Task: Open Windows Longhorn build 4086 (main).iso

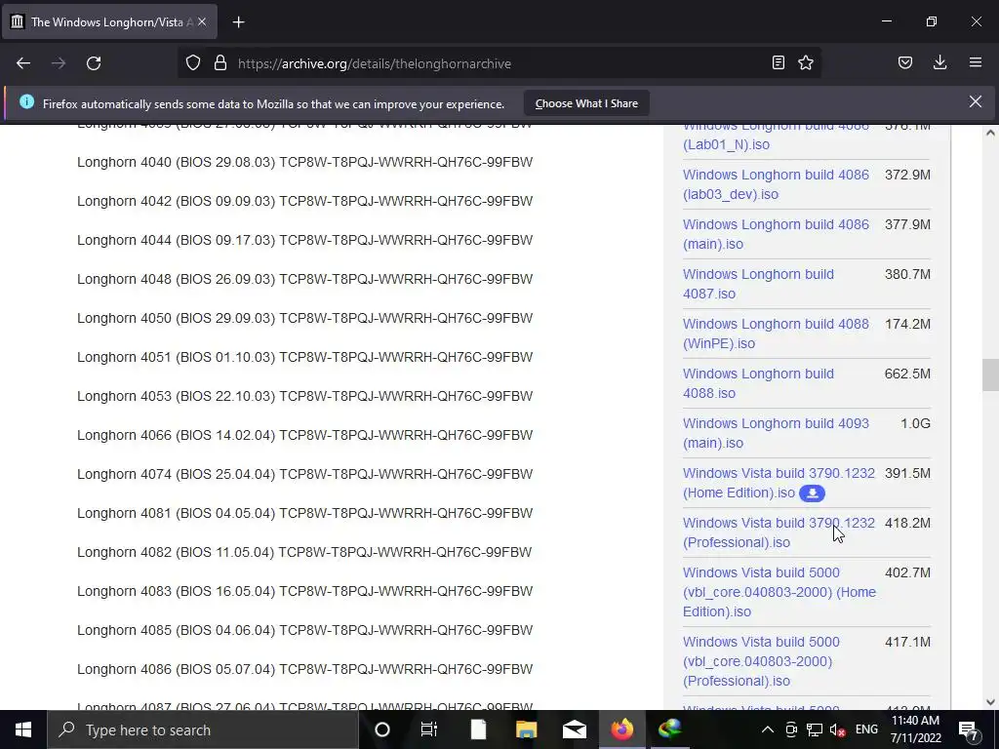Action: pos(776,234)
